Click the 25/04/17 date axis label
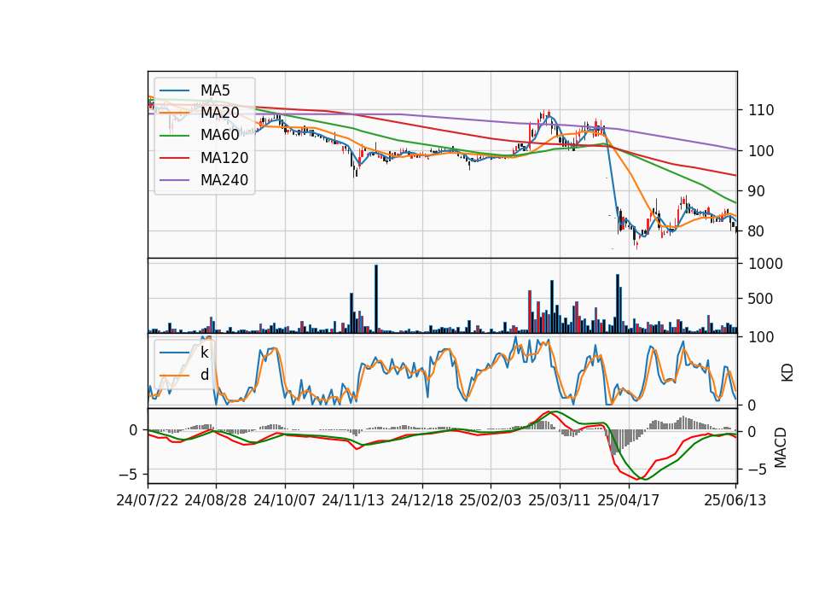The width and height of the screenshot is (819, 589). tap(629, 500)
